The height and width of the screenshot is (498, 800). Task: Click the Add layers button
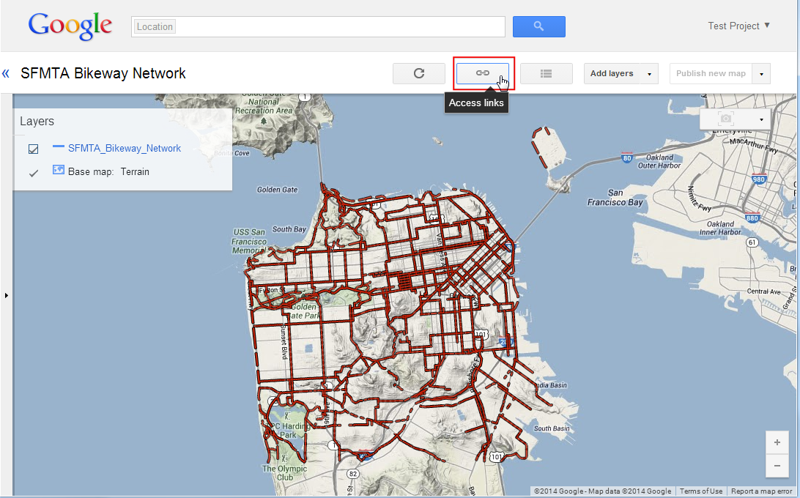pyautogui.click(x=612, y=74)
